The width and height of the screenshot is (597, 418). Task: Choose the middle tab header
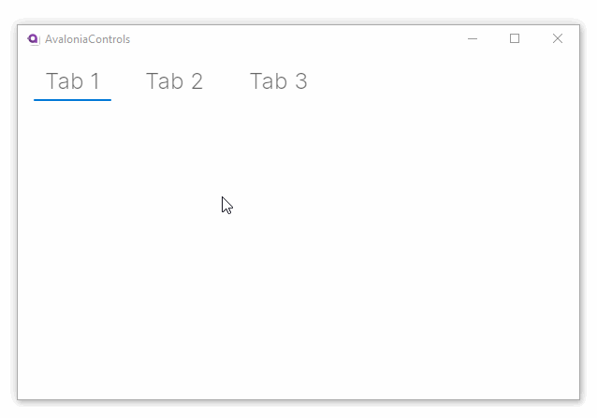[174, 81]
